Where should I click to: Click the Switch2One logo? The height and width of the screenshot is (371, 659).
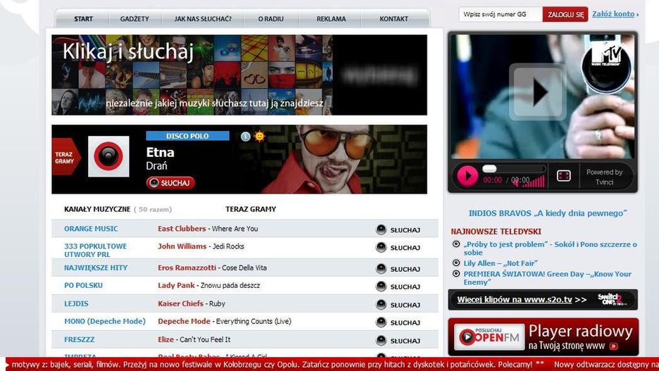pos(612,300)
